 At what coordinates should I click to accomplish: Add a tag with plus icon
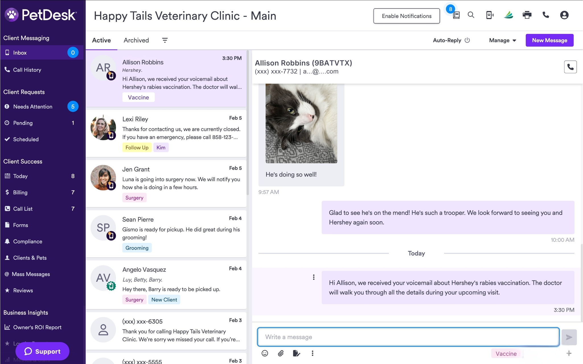click(x=569, y=353)
